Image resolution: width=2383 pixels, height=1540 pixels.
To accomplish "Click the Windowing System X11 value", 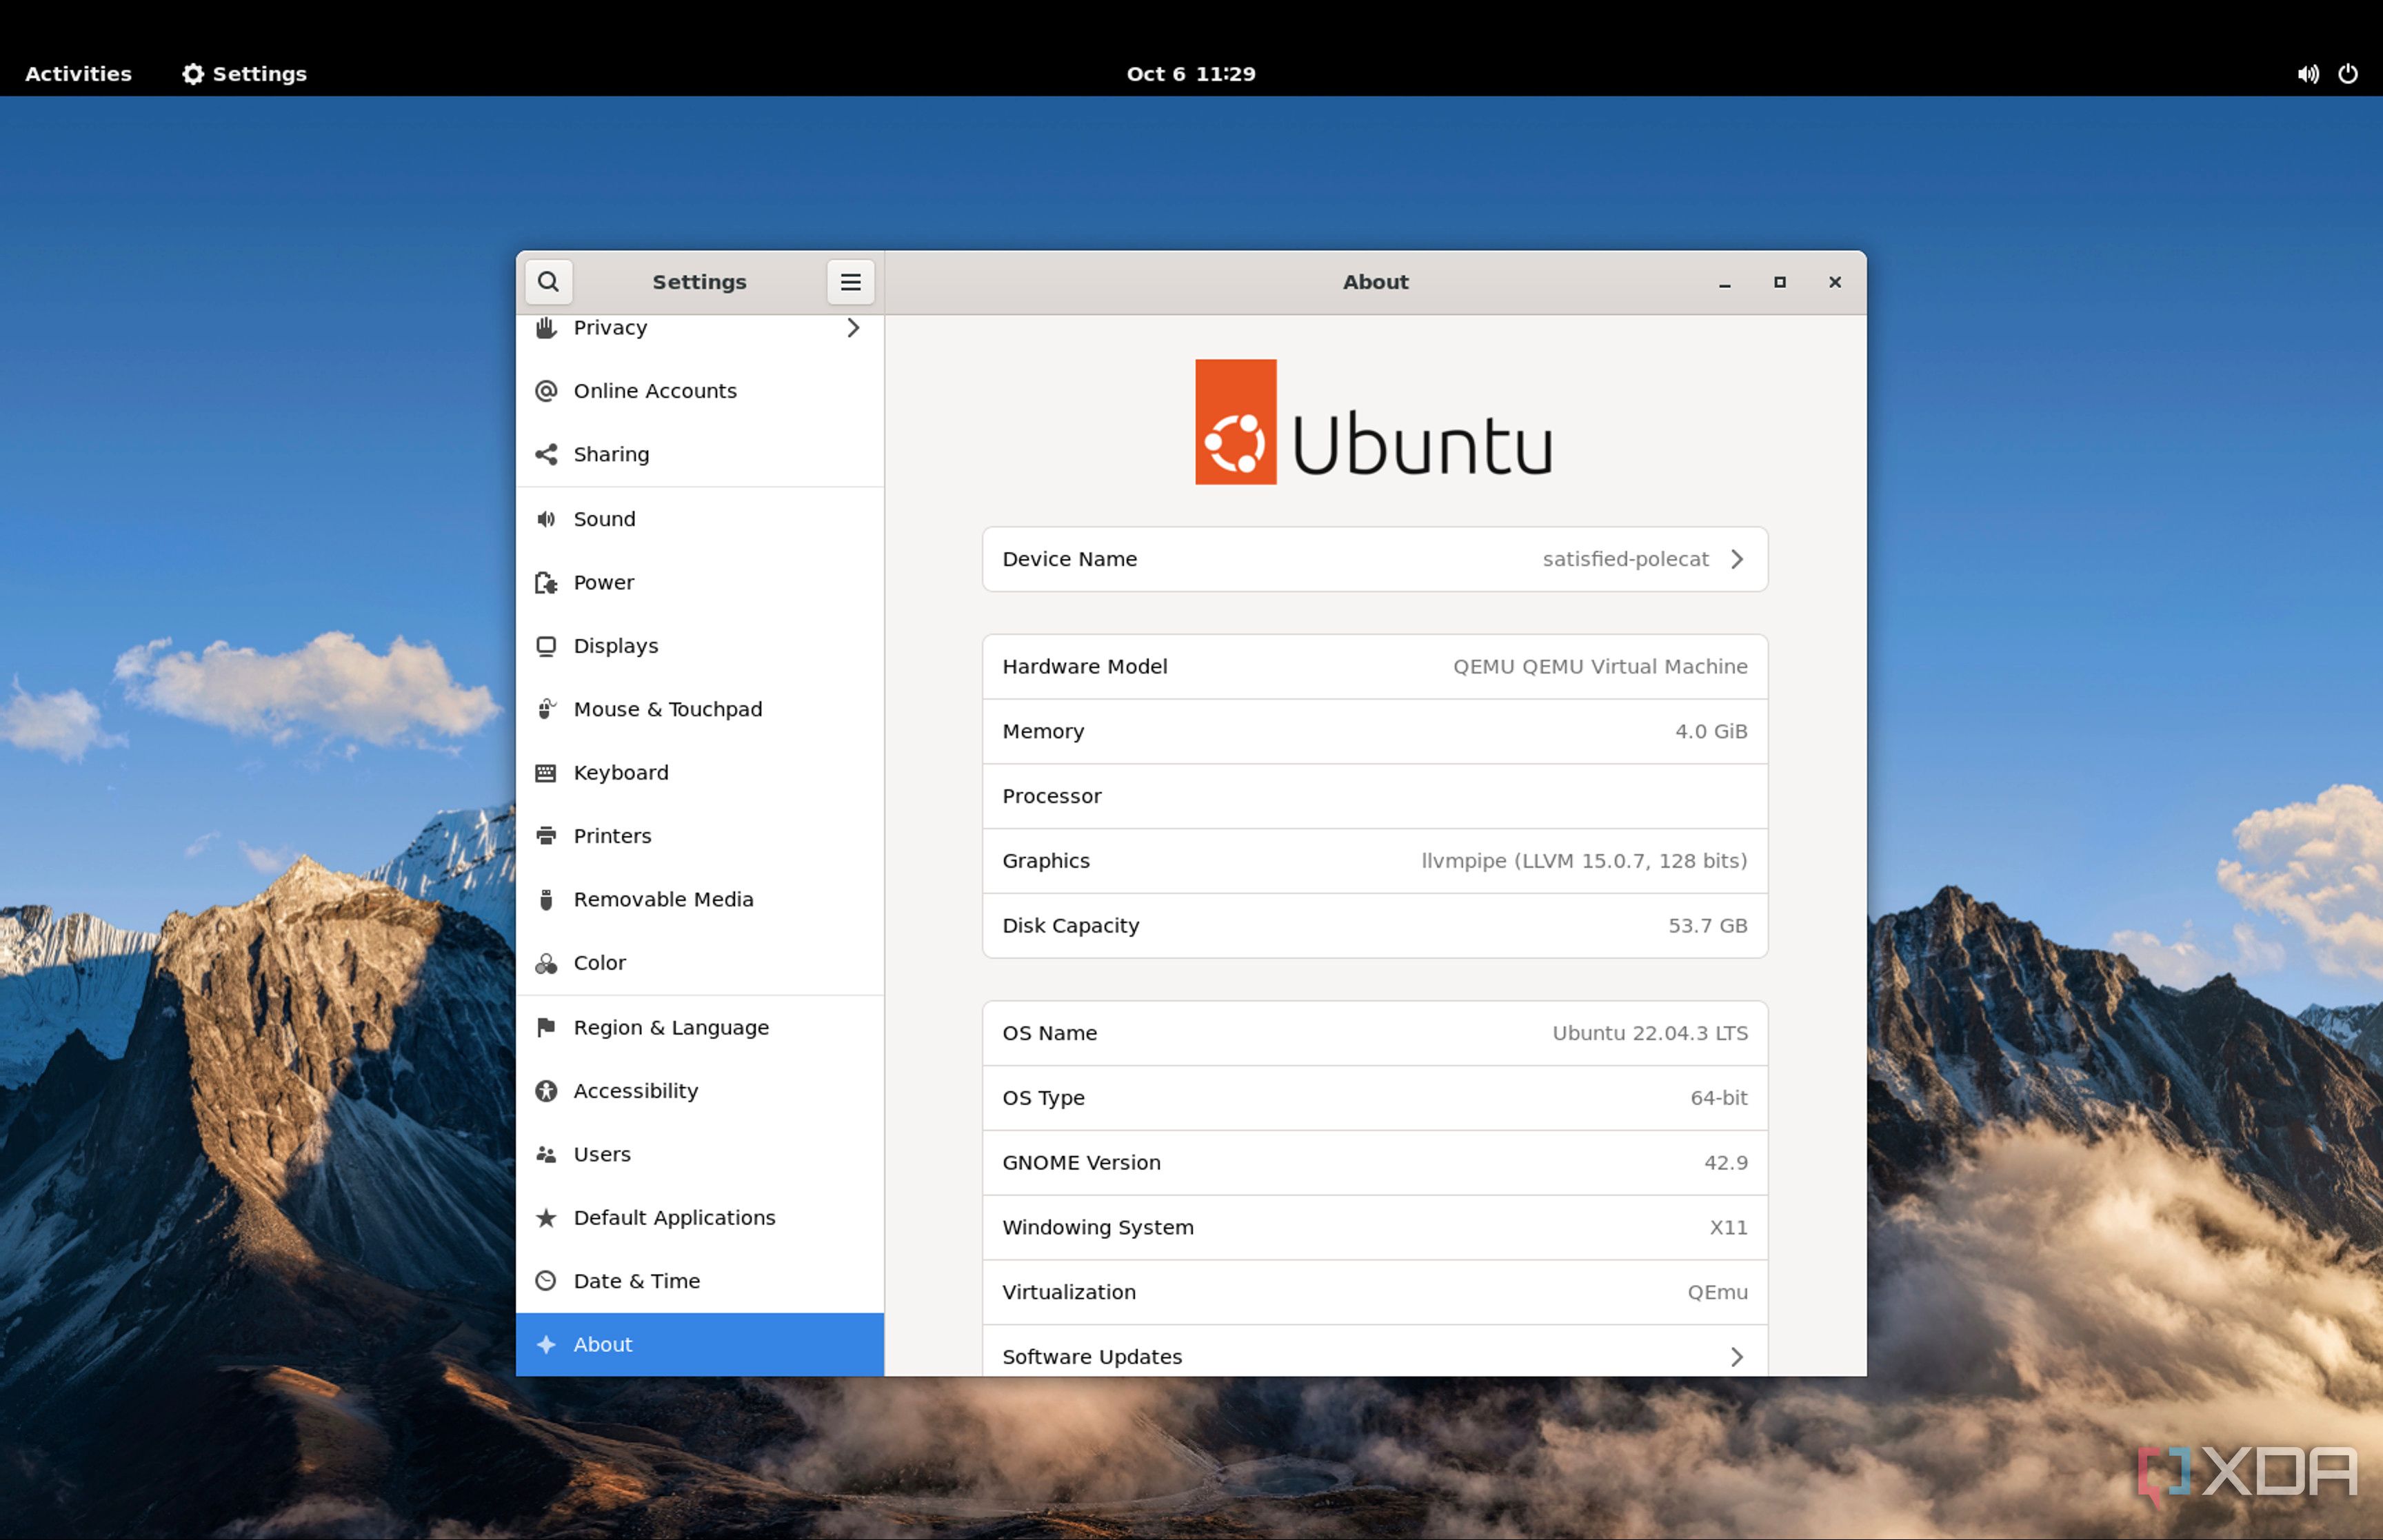I will (x=1728, y=1227).
